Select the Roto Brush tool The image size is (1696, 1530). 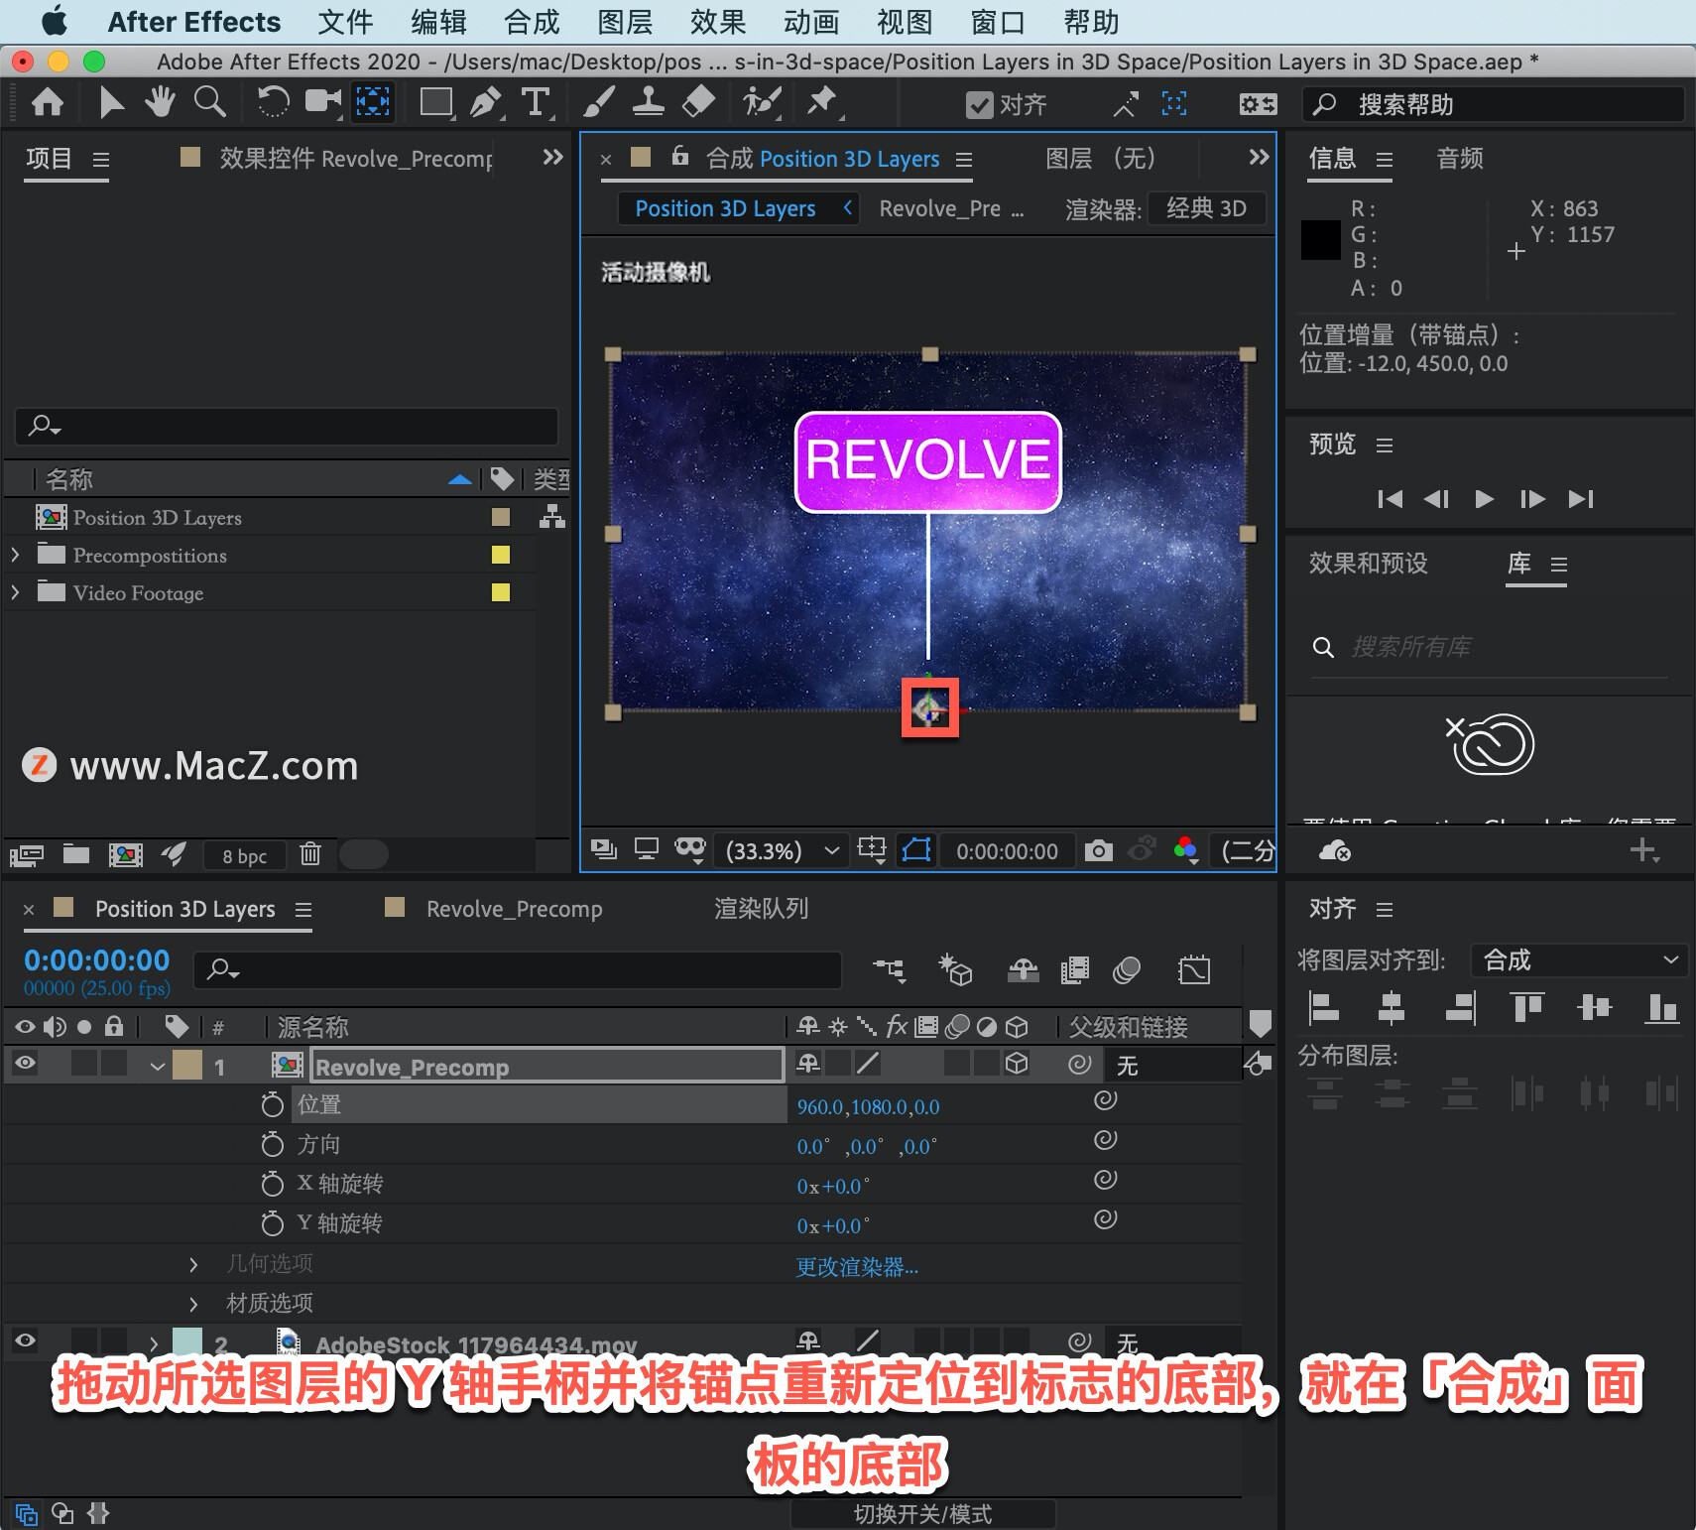click(x=762, y=101)
